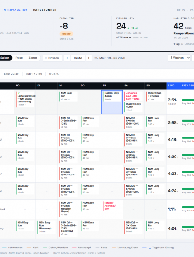The height and width of the screenshot is (257, 194).
Task: Click the green Easy bar in the 4:20 h week
Action: (188, 155)
